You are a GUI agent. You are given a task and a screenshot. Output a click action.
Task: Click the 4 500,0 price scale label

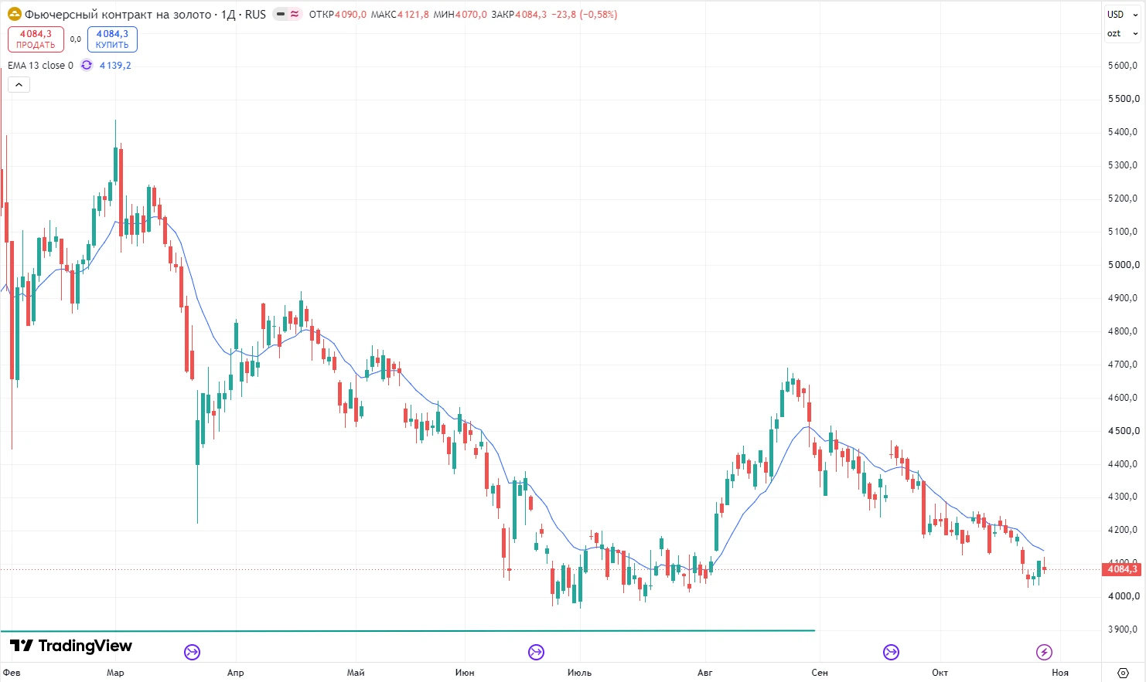[1124, 430]
